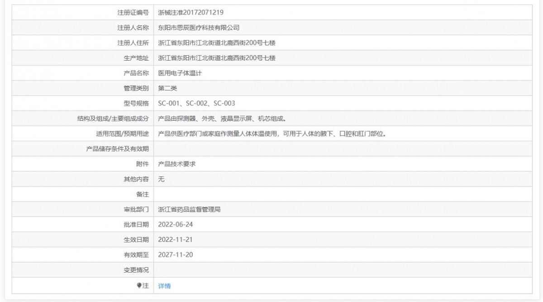The width and height of the screenshot is (543, 302).
Task: Click the 结构及组成/主要组成成分 label
Action: (113, 119)
